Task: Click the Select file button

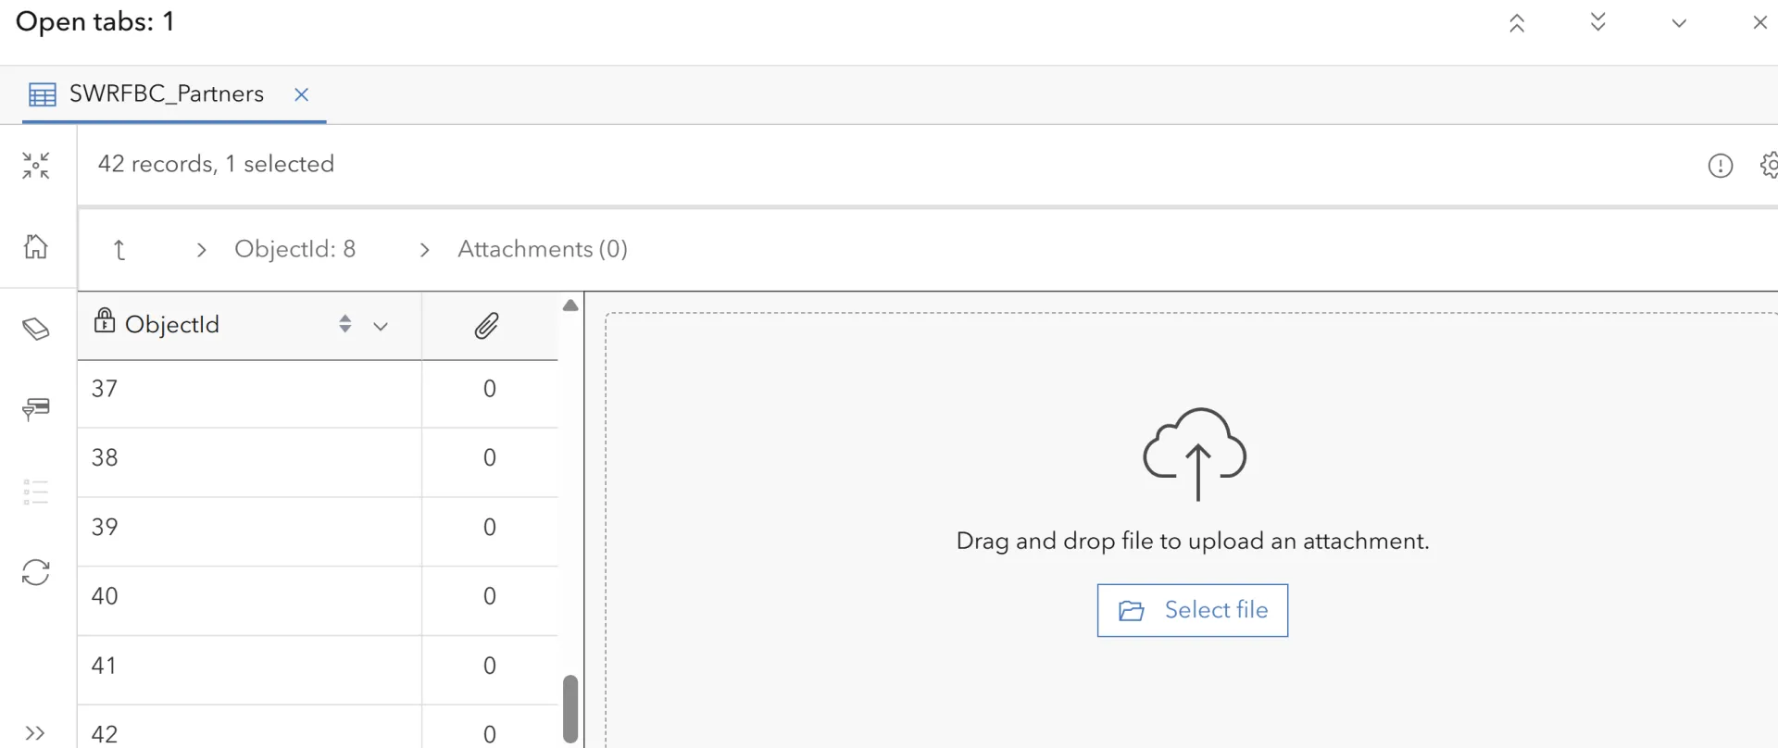Action: coord(1193,610)
